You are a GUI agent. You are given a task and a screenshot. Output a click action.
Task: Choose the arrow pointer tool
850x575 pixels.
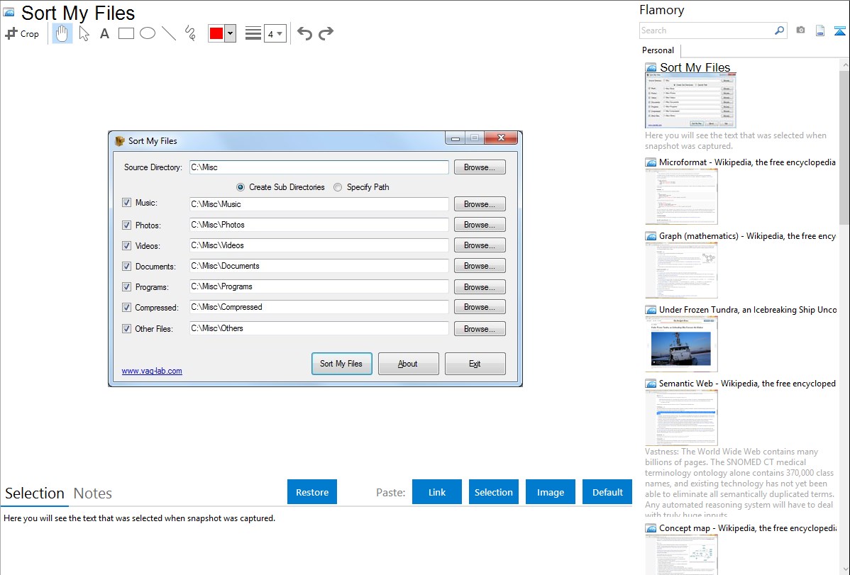84,33
